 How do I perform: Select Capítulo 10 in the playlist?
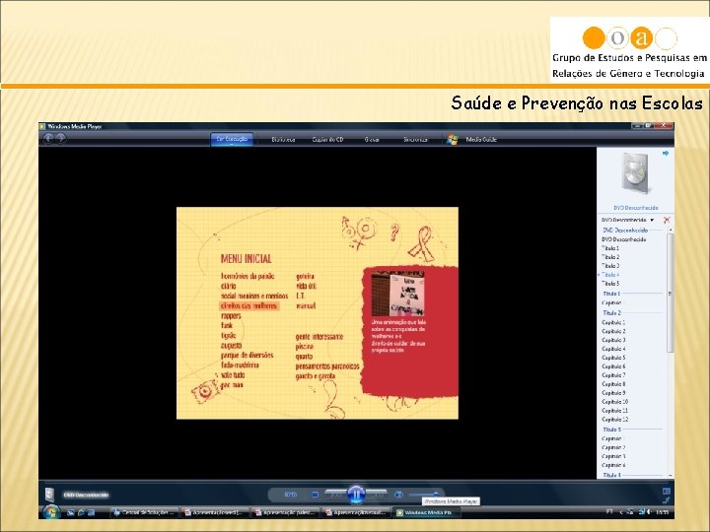[x=615, y=402]
